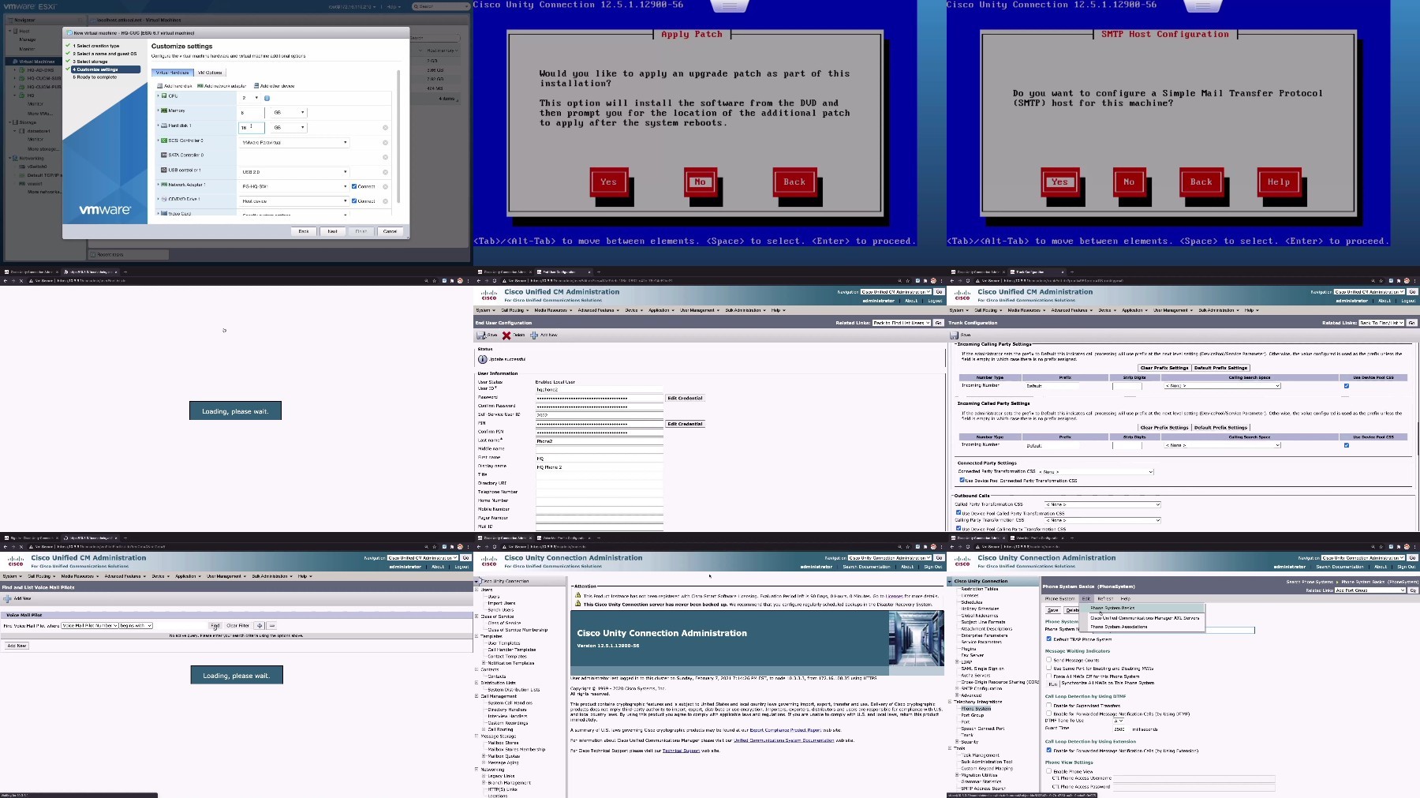
Task: Enable Force All MWIs Off for this Phone System
Action: pyautogui.click(x=1048, y=676)
